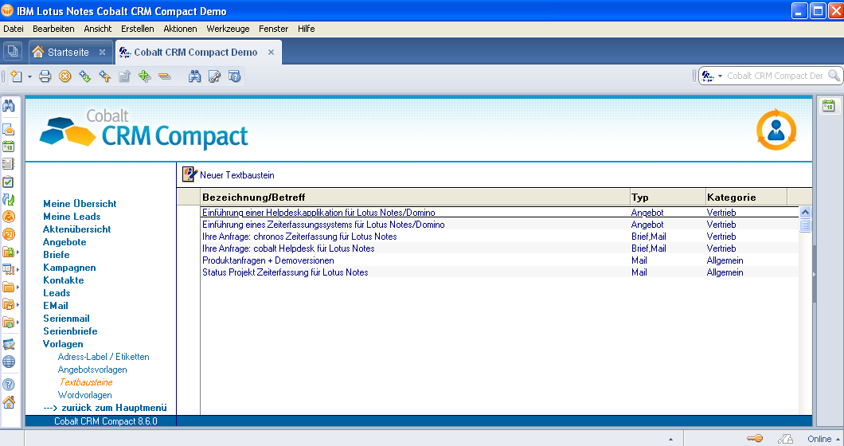This screenshot has height=446, width=844.
Task: Click the Neuer Textbaustein button
Action: [229, 174]
